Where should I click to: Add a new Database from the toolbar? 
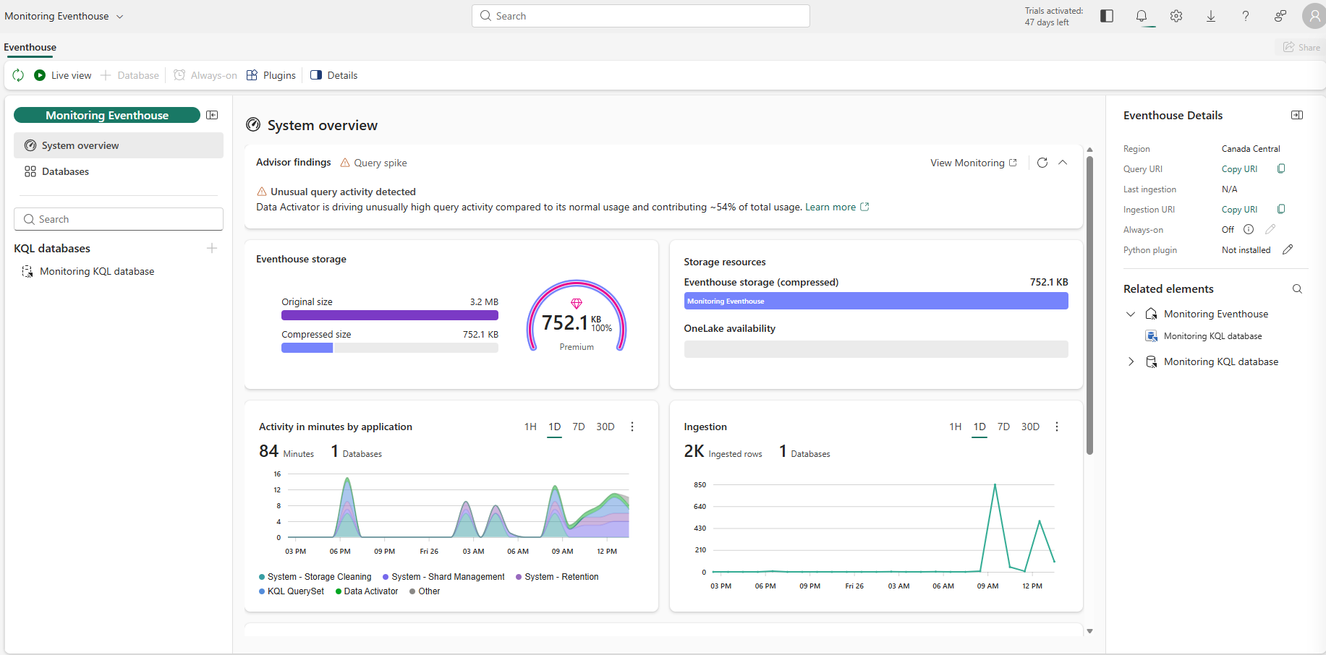point(129,75)
